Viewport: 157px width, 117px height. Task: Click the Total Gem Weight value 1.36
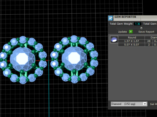pyautogui.click(x=137, y=24)
